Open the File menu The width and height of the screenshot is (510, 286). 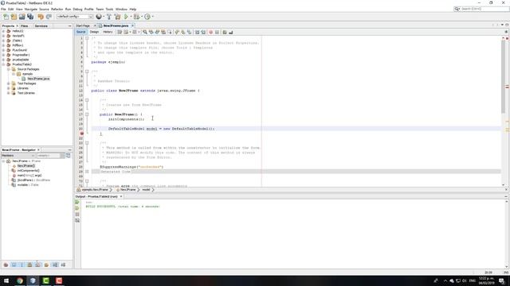[x=3, y=10]
